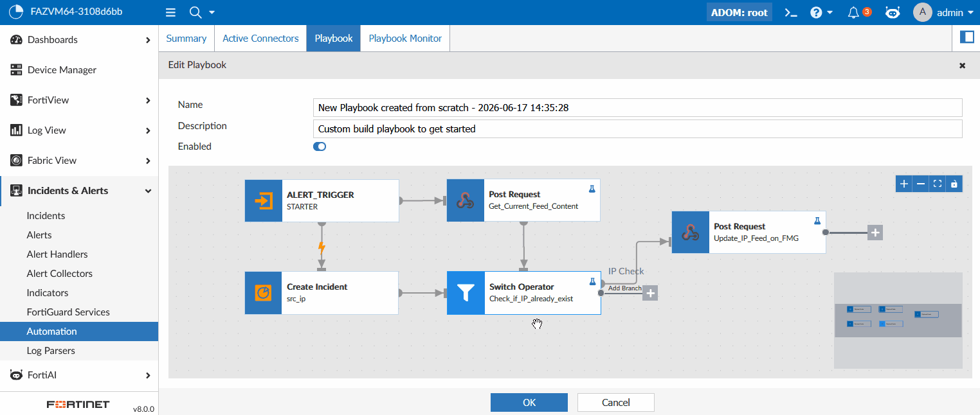980x415 pixels.
Task: Click OK to save the playbook
Action: tap(529, 402)
